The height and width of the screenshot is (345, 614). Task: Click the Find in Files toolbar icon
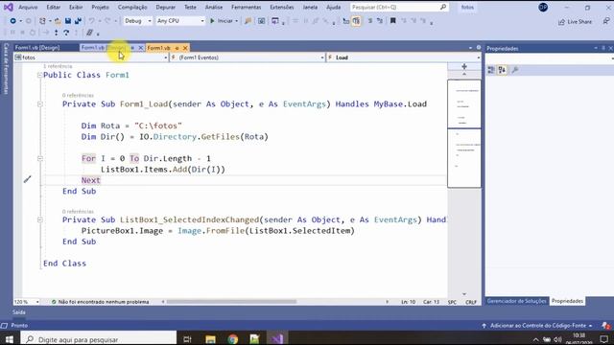(x=248, y=21)
